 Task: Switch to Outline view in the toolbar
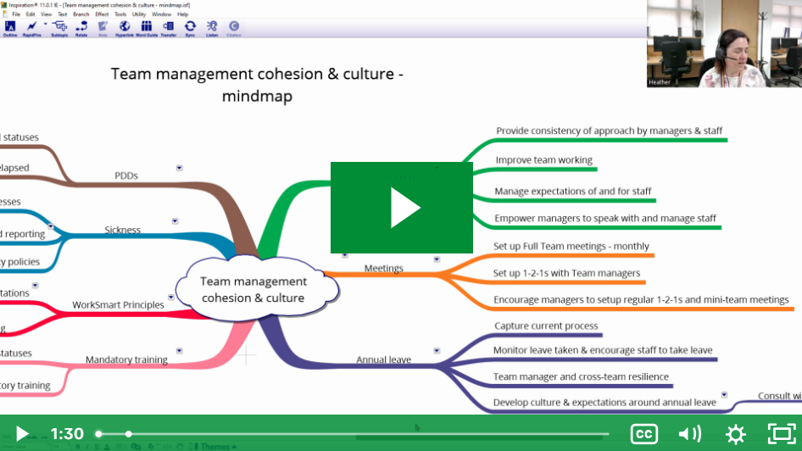click(10, 28)
